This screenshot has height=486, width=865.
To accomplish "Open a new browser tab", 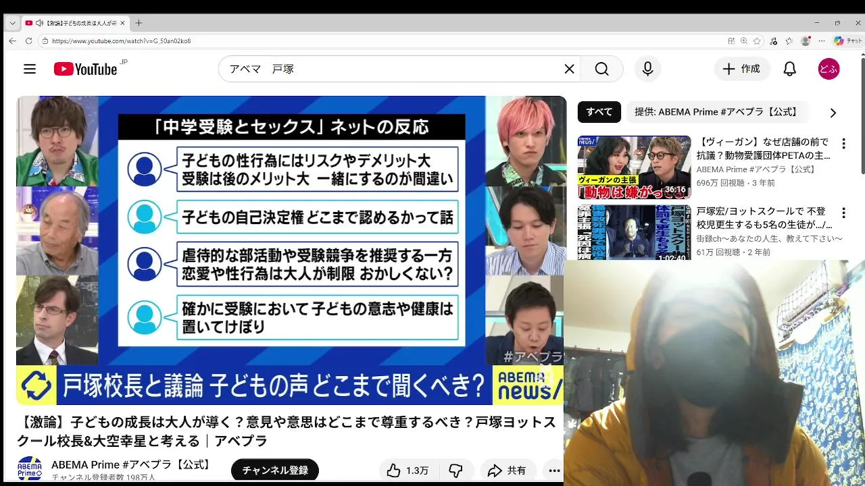I will click(x=139, y=23).
